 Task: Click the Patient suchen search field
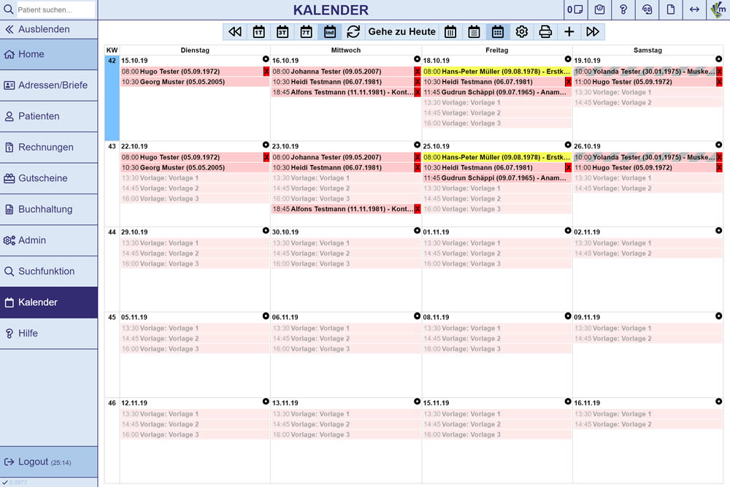[55, 10]
